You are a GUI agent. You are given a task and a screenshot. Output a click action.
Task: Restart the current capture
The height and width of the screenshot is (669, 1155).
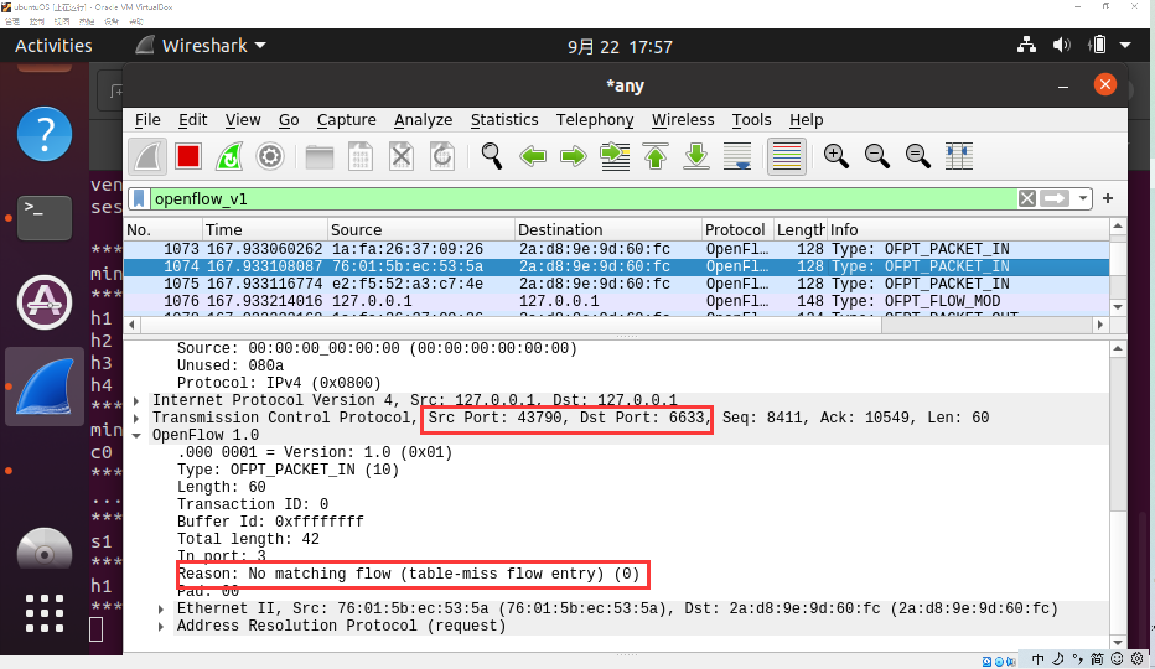pyautogui.click(x=229, y=157)
